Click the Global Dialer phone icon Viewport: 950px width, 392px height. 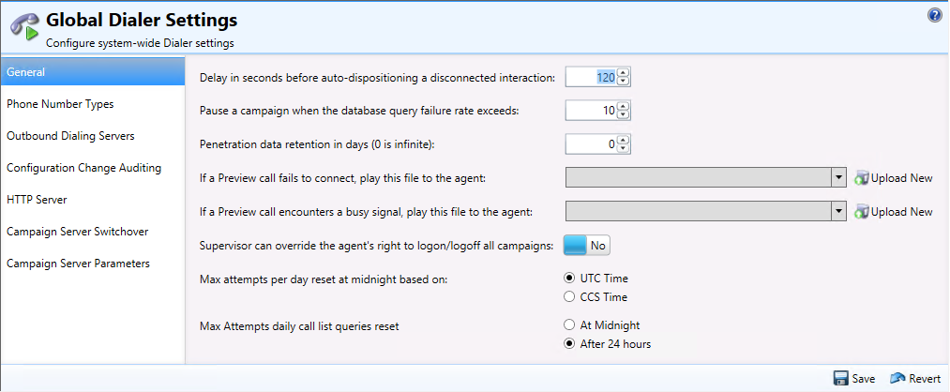point(23,26)
